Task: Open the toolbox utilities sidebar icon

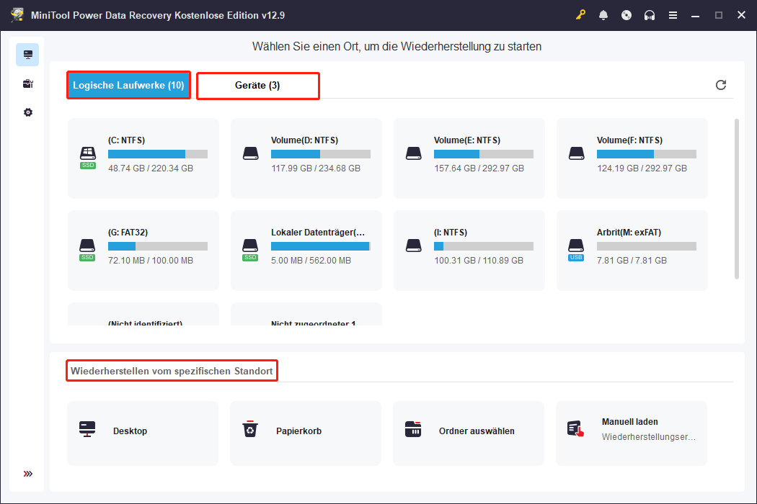Action: pyautogui.click(x=27, y=84)
